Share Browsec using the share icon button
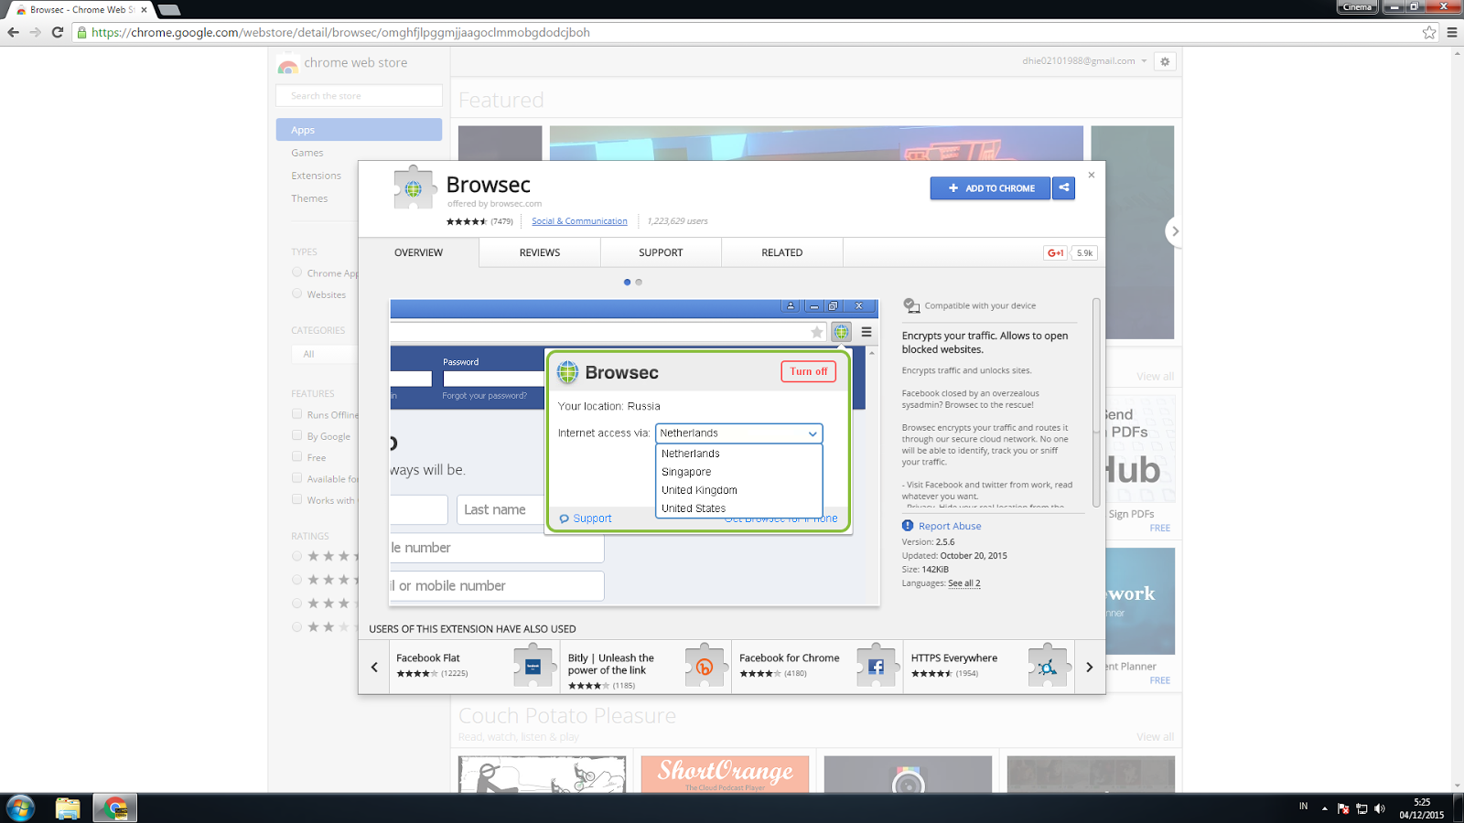The image size is (1464, 823). tap(1063, 188)
